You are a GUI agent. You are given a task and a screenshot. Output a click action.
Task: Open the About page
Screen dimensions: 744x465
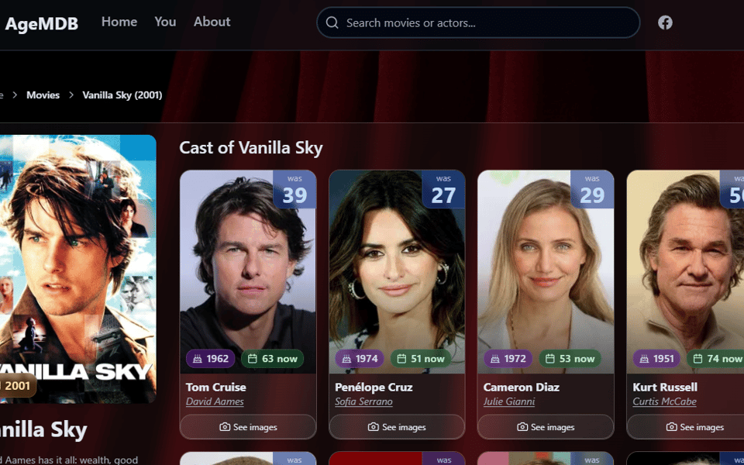pos(212,22)
